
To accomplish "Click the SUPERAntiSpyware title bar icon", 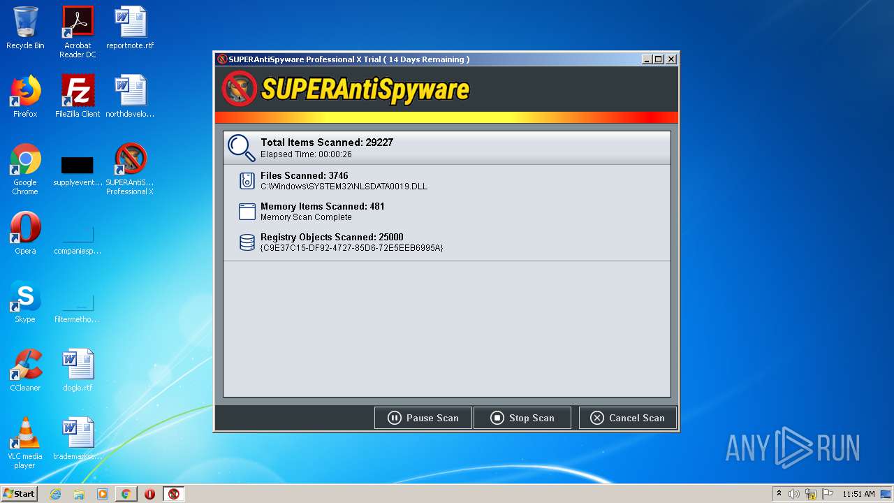I will (x=222, y=59).
